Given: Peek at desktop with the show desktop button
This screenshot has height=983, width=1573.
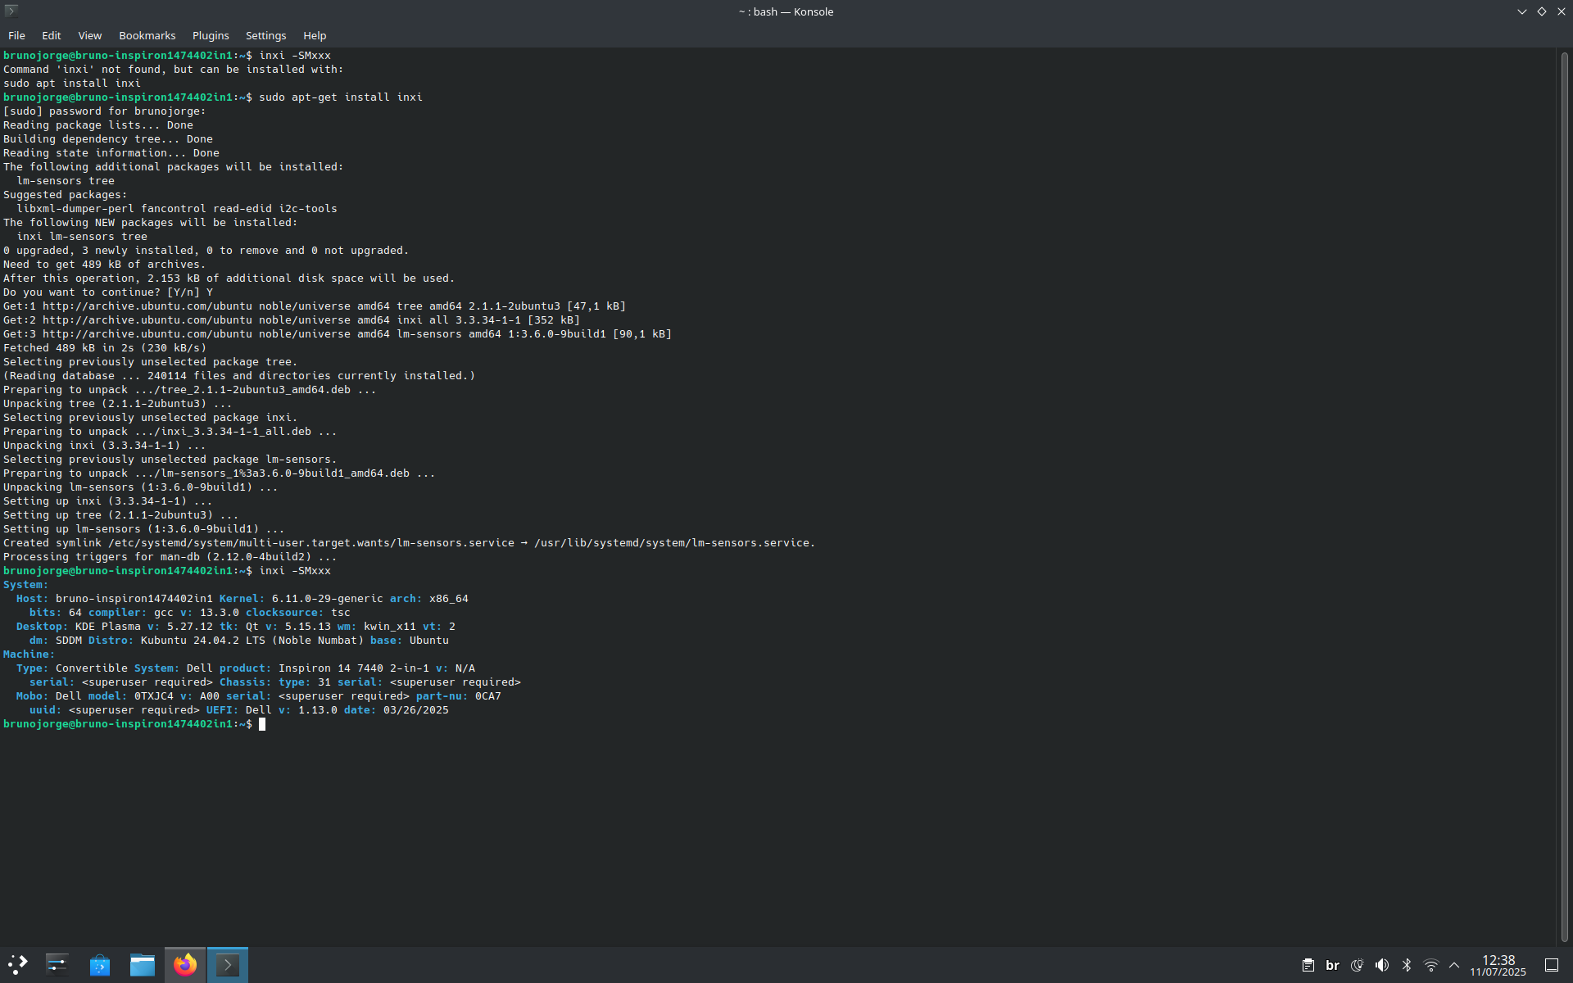Looking at the screenshot, I should tap(1552, 965).
